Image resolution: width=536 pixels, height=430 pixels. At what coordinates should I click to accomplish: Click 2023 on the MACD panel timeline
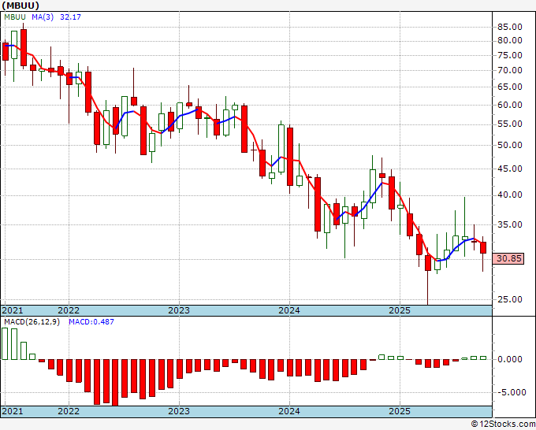(x=179, y=411)
